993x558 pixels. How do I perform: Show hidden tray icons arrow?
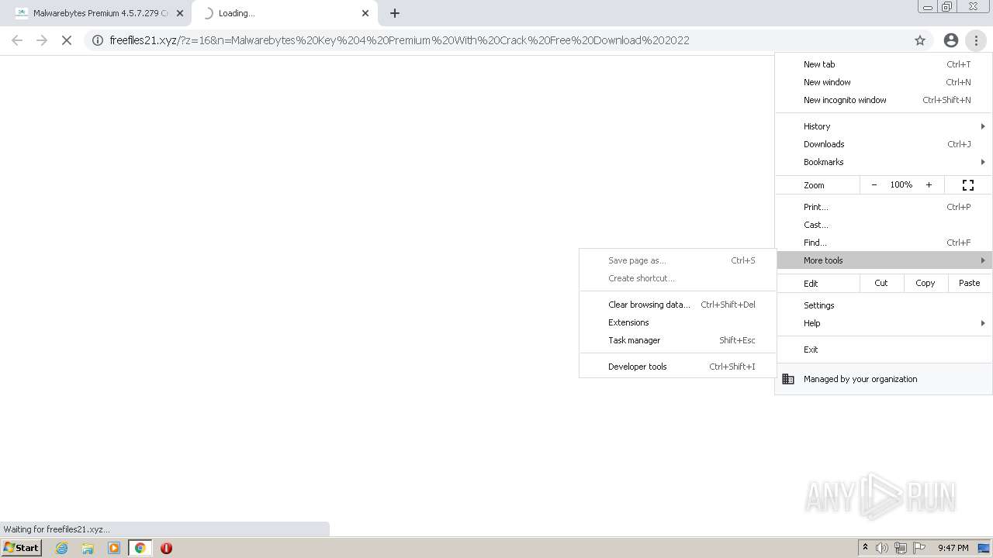click(x=865, y=548)
